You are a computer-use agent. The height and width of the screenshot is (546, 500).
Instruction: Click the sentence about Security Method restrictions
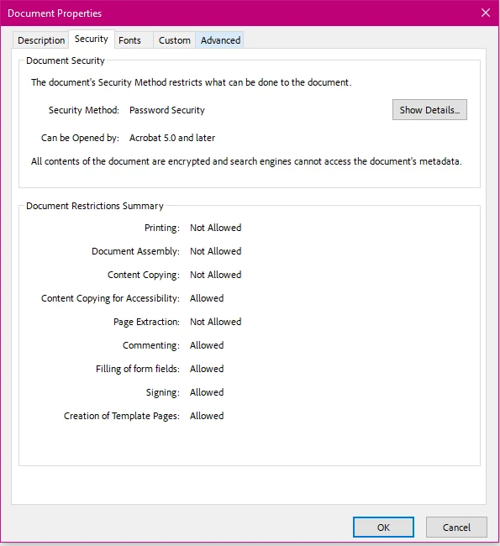(x=192, y=82)
